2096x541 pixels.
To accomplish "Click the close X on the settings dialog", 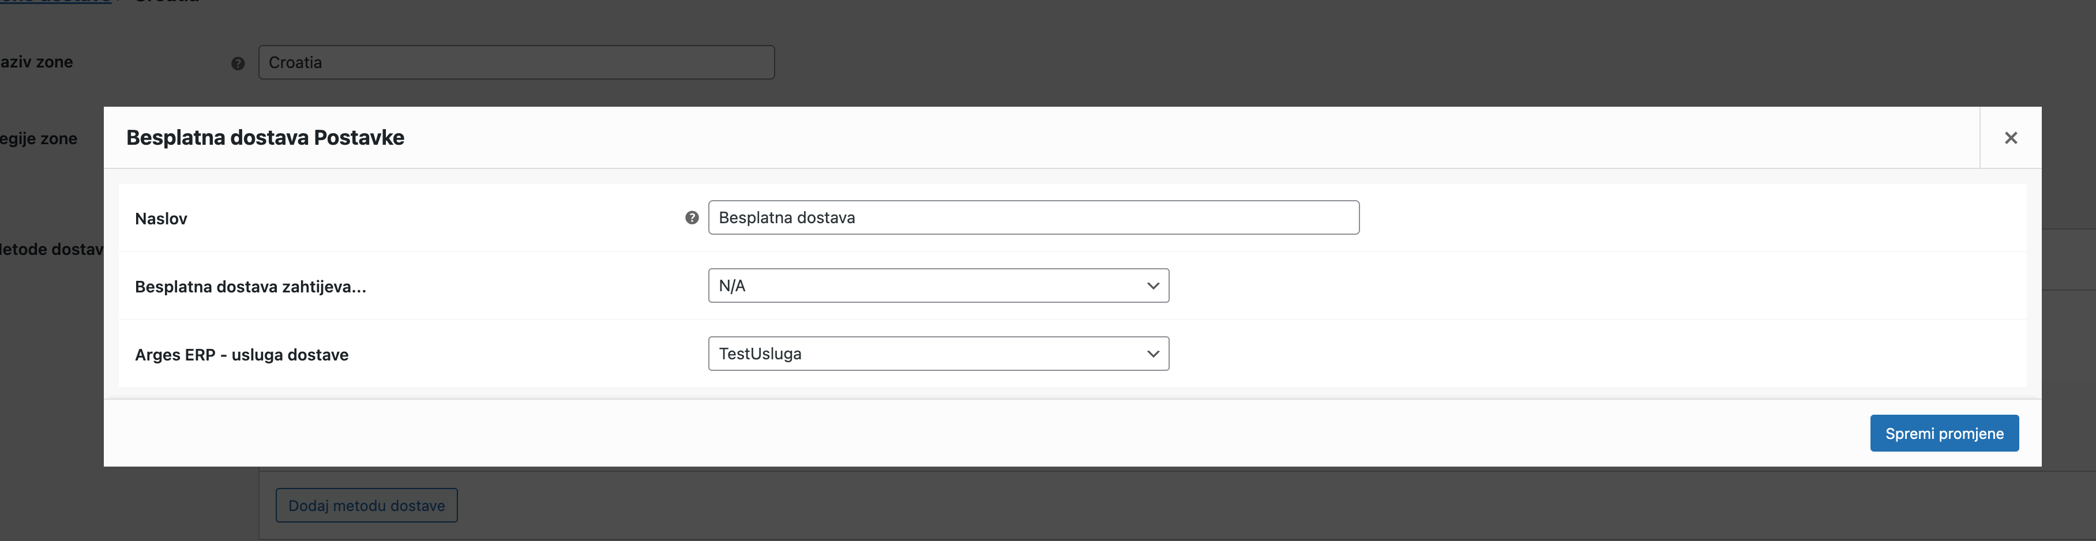I will (2011, 137).
